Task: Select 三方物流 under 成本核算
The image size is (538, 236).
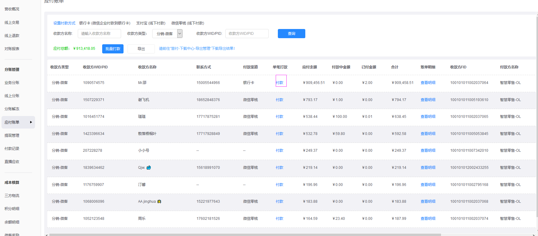Action: tap(12, 196)
